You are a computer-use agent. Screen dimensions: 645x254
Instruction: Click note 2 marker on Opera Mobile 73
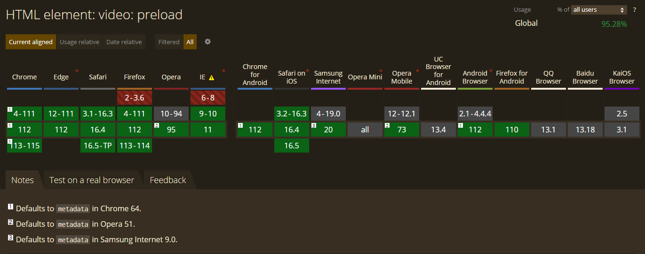(387, 126)
